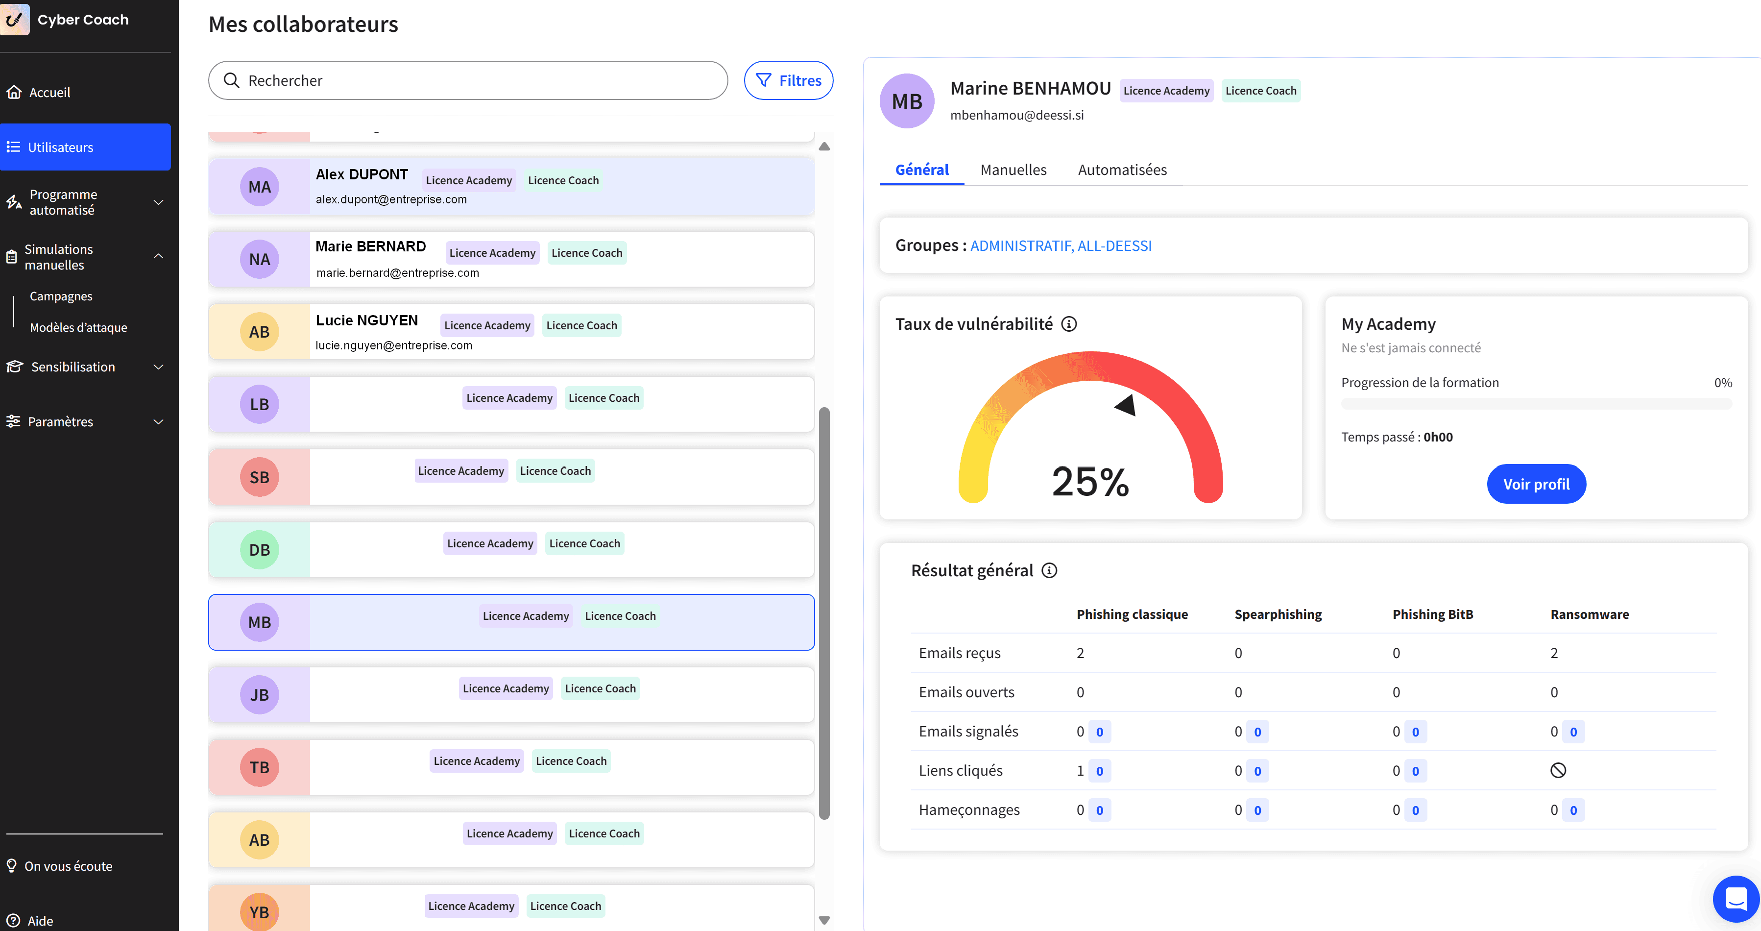Image resolution: width=1761 pixels, height=931 pixels.
Task: Open the chat support bubble icon
Action: (x=1736, y=898)
